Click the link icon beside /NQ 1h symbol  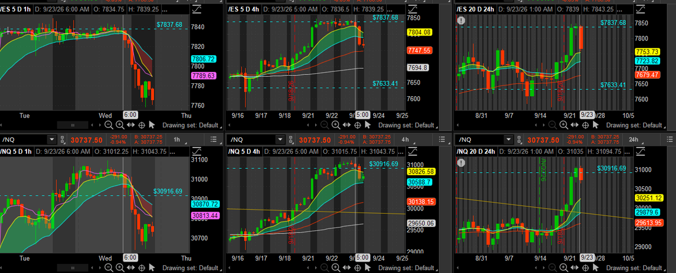(63, 140)
